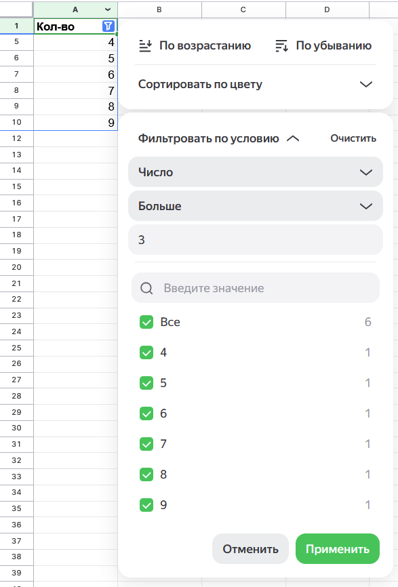Uncheck the value 7 checkbox
The width and height of the screenshot is (398, 587).
point(146,444)
